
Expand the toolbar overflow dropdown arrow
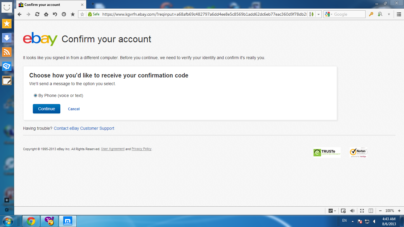[389, 14]
